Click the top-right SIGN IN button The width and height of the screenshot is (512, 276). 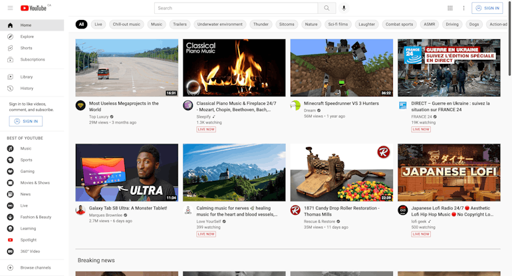point(487,8)
